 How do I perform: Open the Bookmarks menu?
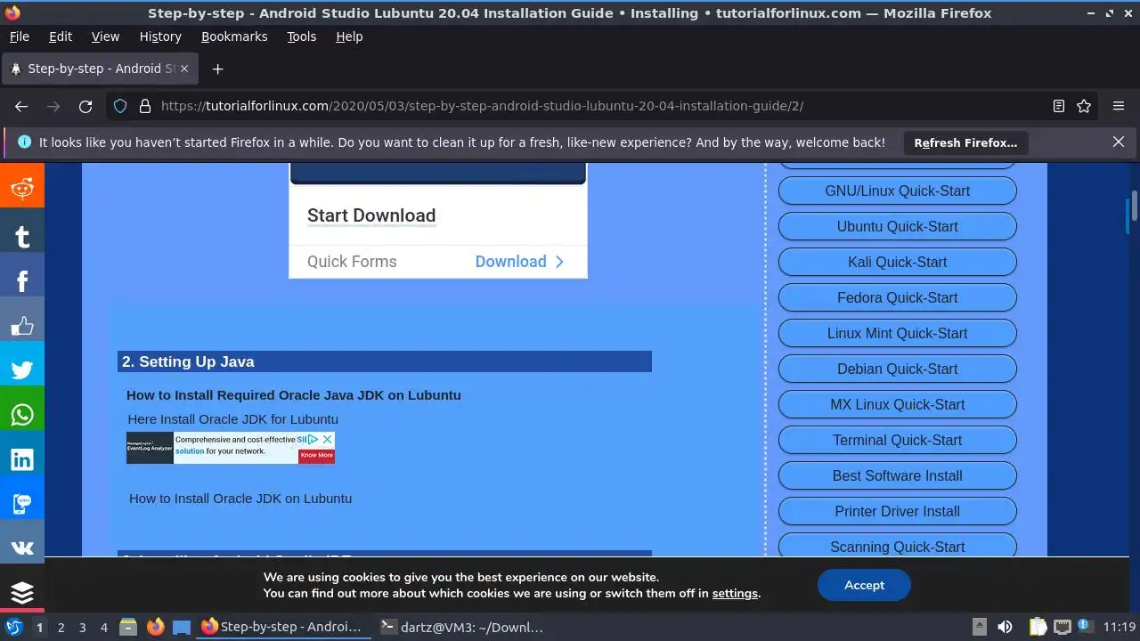click(x=234, y=37)
